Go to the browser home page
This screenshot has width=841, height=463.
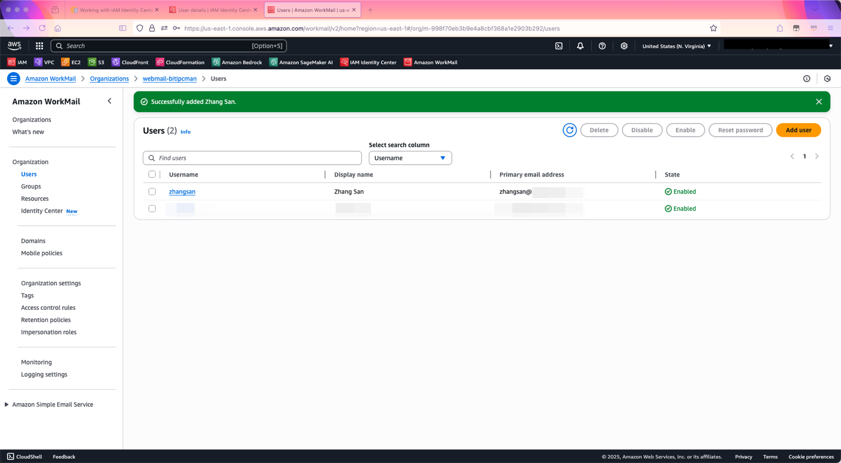click(x=58, y=28)
